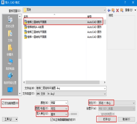Click the red X delete icon
The image size is (137, 124).
(117, 10)
